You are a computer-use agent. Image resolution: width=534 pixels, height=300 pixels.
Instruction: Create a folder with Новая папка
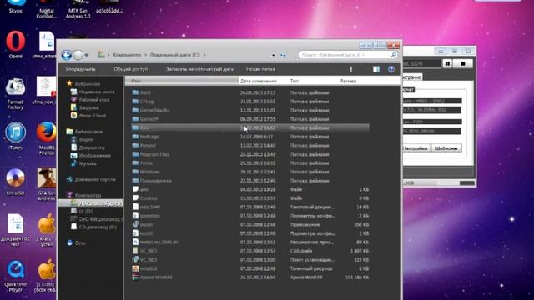tap(260, 69)
